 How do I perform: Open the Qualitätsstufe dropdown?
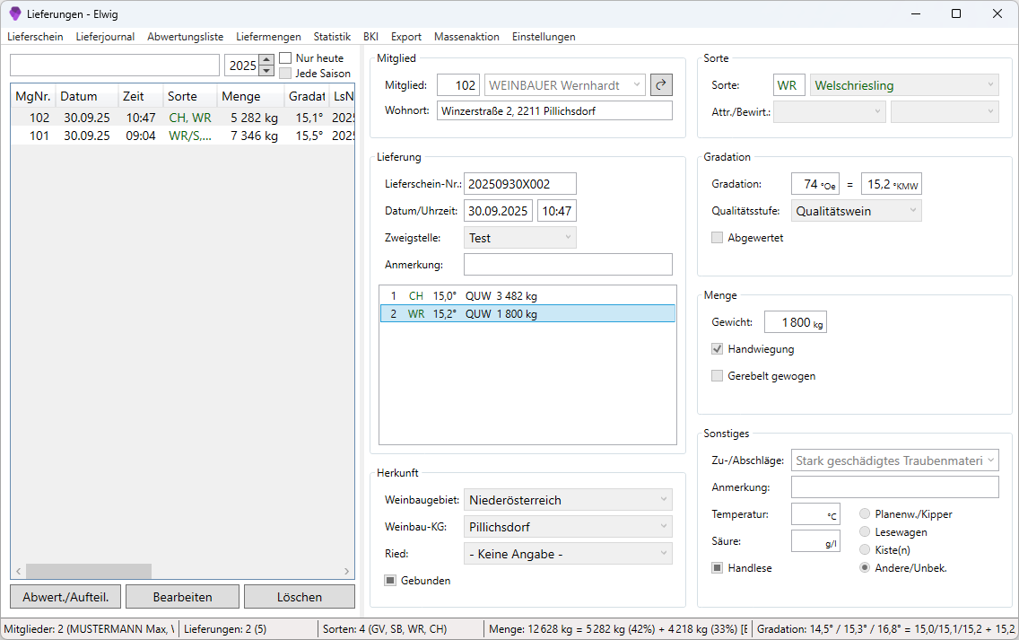click(856, 211)
